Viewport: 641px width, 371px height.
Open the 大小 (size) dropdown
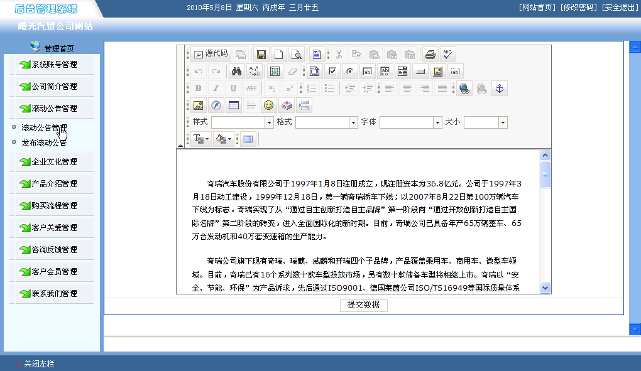coord(486,122)
